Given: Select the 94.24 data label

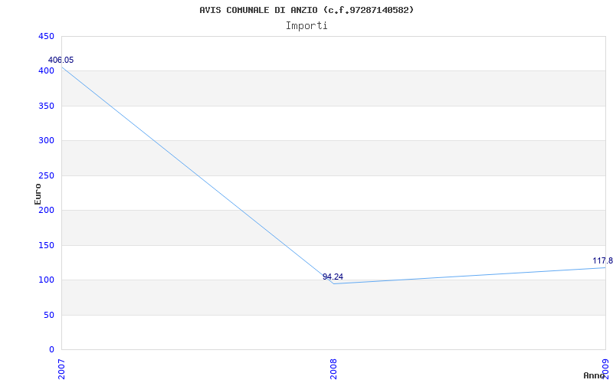Looking at the screenshot, I should pyautogui.click(x=333, y=277).
